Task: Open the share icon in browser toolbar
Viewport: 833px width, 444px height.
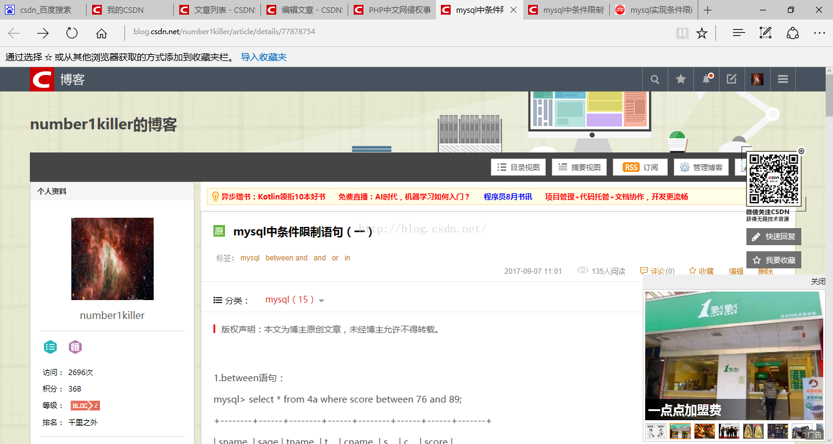Action: 793,33
